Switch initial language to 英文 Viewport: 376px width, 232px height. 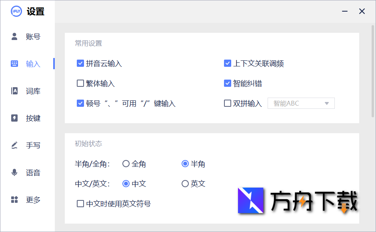click(x=185, y=184)
